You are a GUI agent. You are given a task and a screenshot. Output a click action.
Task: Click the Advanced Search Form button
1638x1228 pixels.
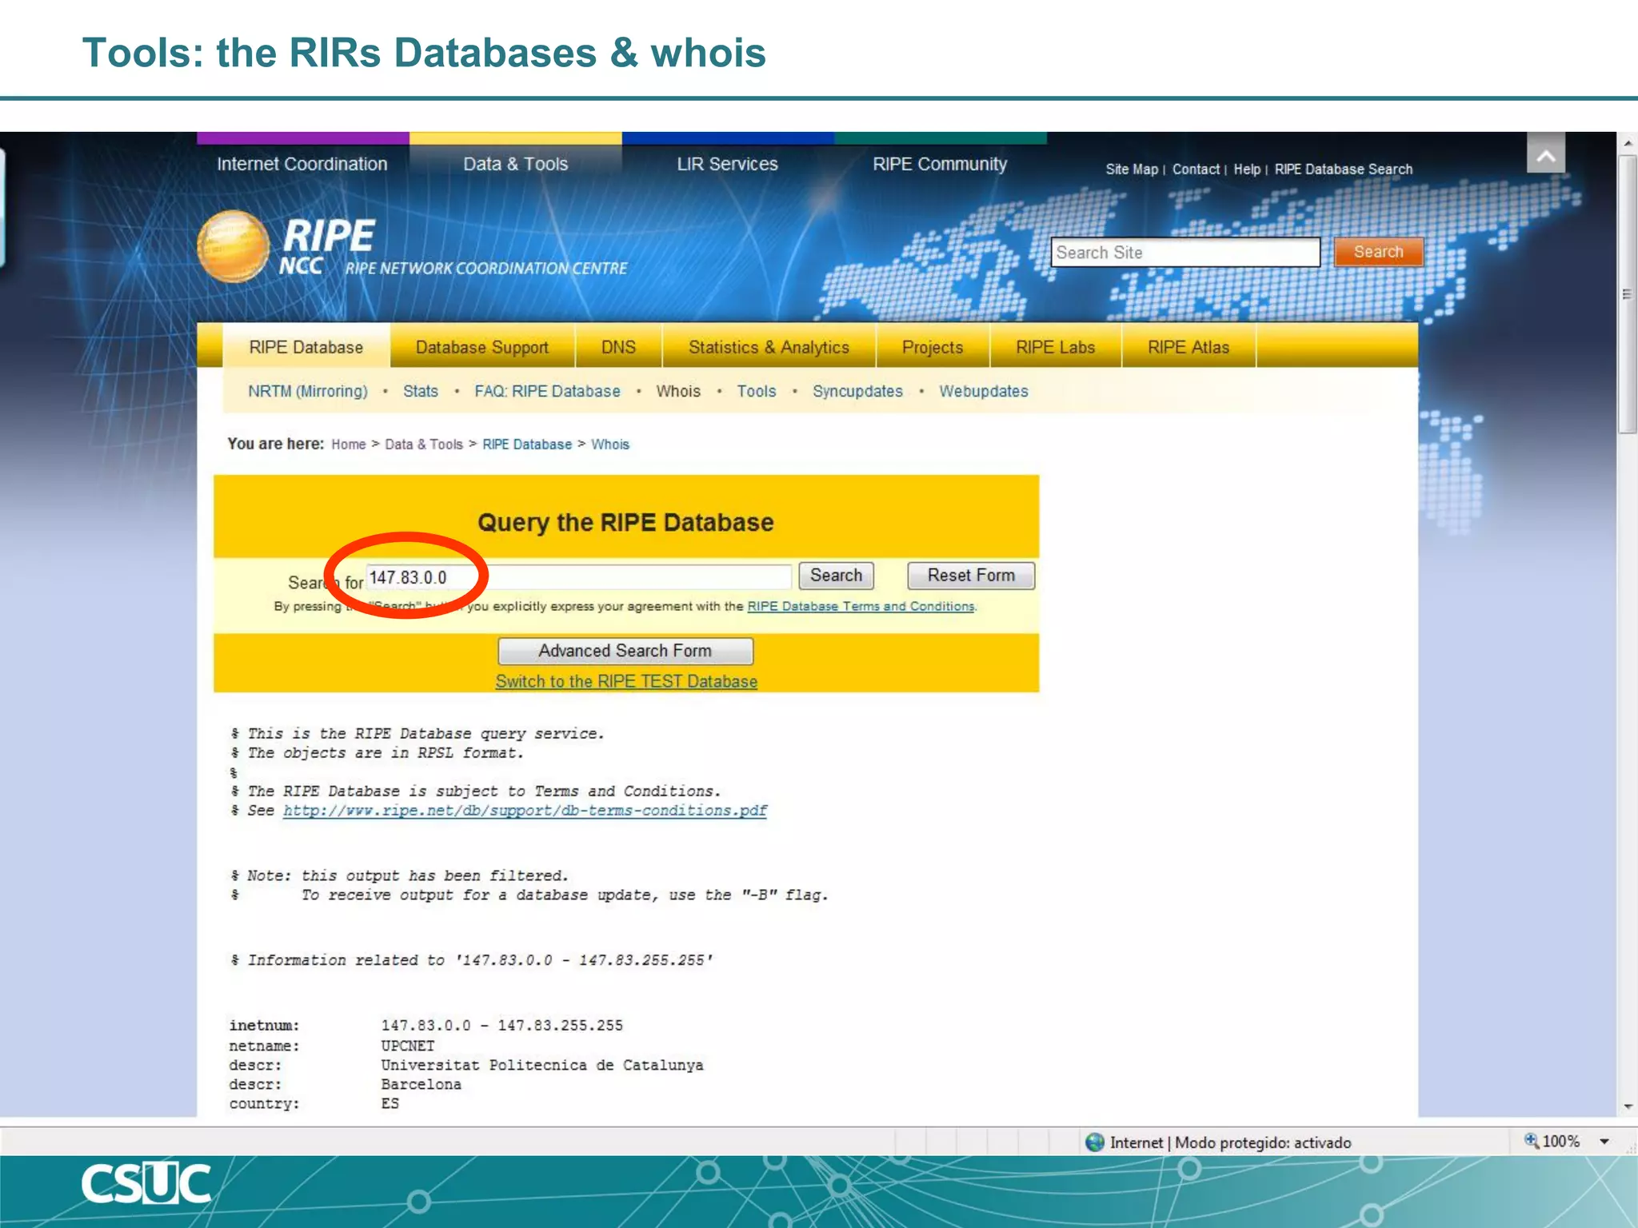pyautogui.click(x=625, y=651)
